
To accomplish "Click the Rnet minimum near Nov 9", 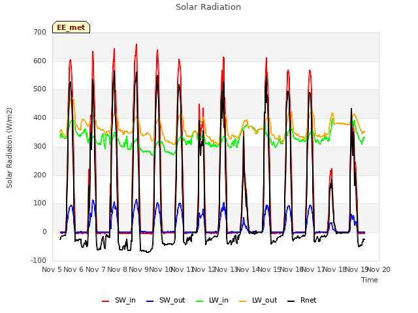I will pyautogui.click(x=147, y=252).
